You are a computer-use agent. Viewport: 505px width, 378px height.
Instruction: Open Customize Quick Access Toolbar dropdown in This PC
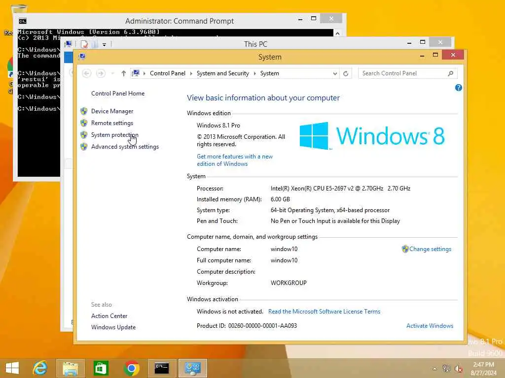pyautogui.click(x=105, y=44)
